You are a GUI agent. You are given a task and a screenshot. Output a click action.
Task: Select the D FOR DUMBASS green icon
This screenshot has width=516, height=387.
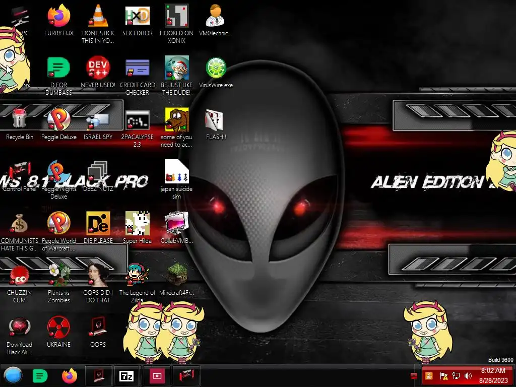[58, 68]
